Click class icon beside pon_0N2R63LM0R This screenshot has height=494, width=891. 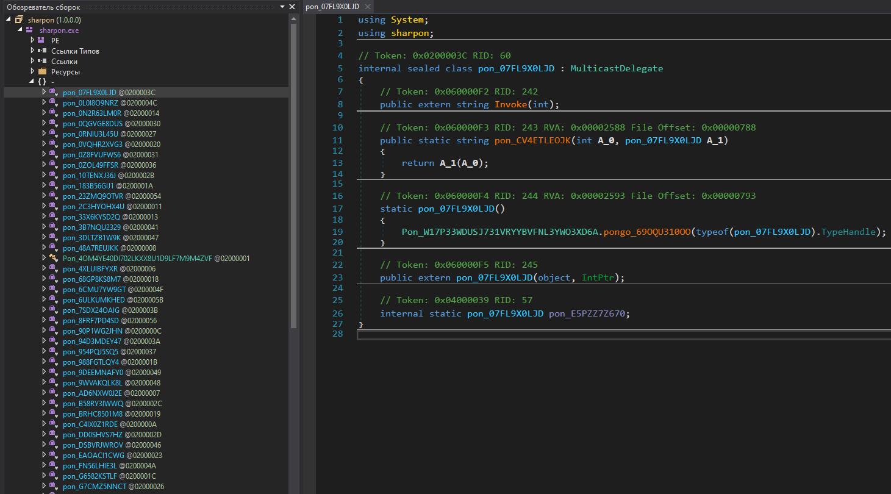(54, 113)
